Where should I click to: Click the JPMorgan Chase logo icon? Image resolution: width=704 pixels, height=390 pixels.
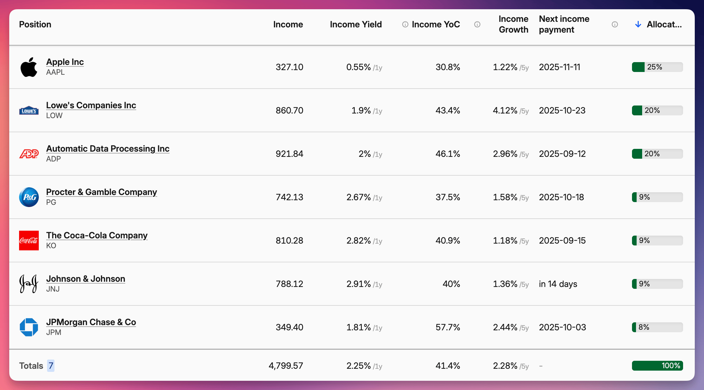29,327
